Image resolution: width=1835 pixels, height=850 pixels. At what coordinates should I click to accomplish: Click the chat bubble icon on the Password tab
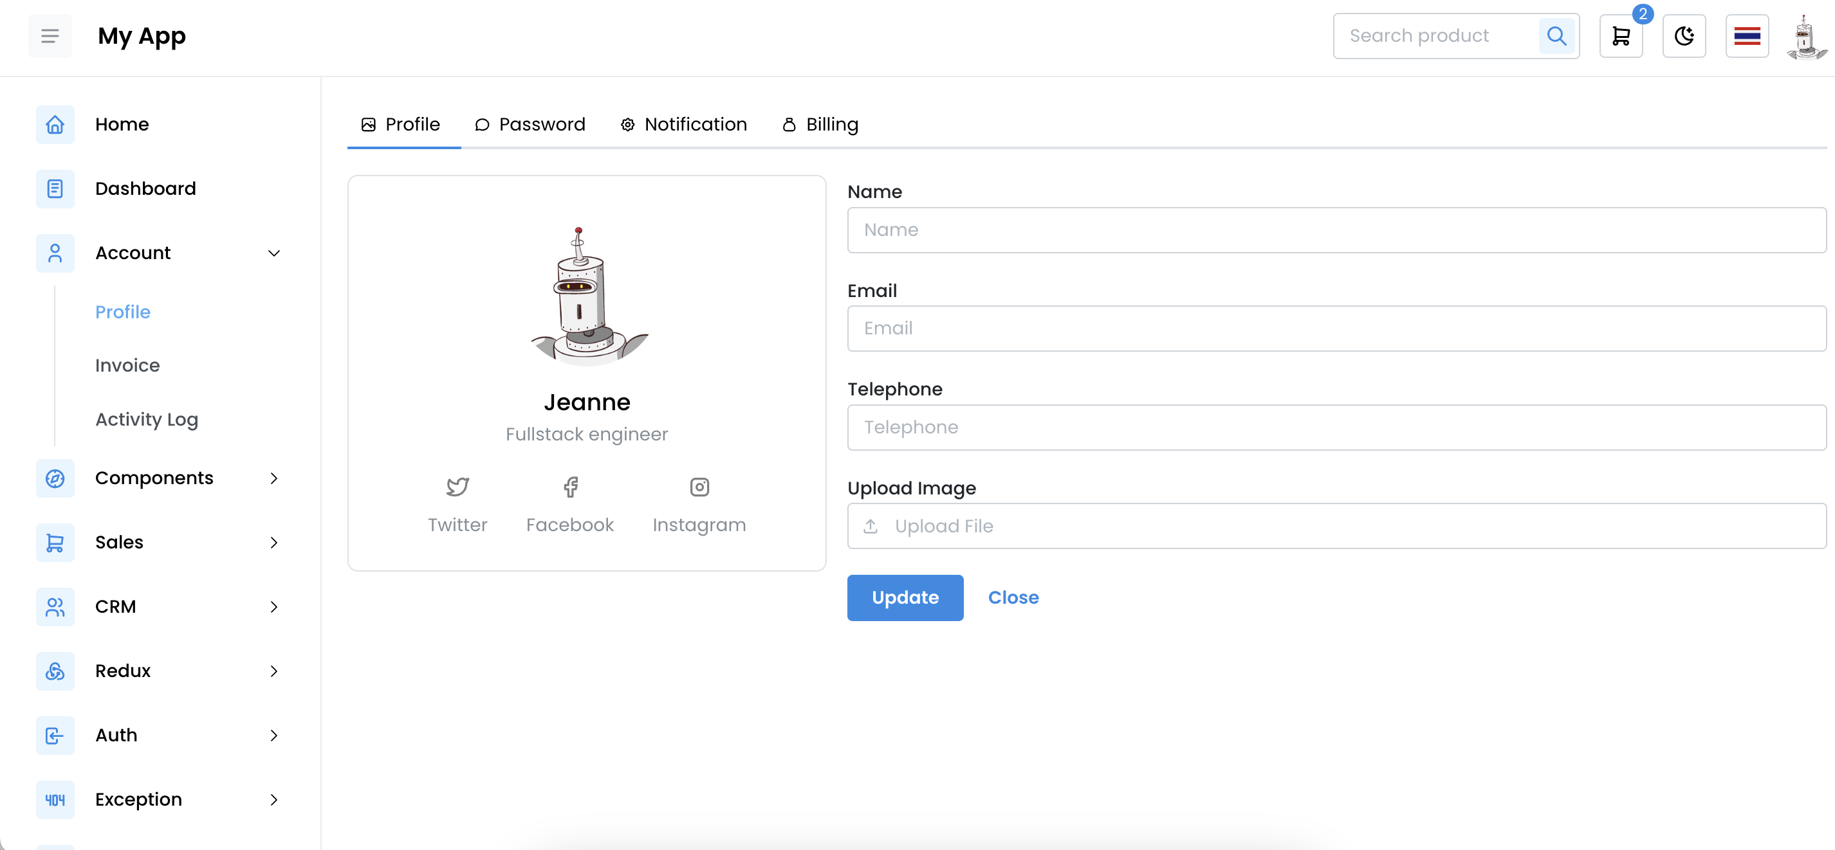(483, 125)
